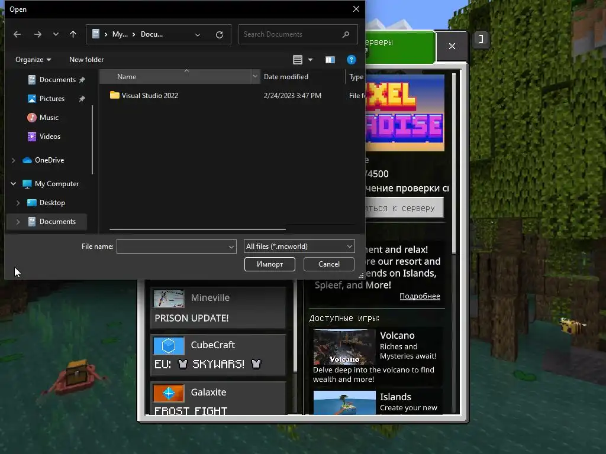Refresh the Documents folder listing
Image resolution: width=606 pixels, height=454 pixels.
pos(220,35)
